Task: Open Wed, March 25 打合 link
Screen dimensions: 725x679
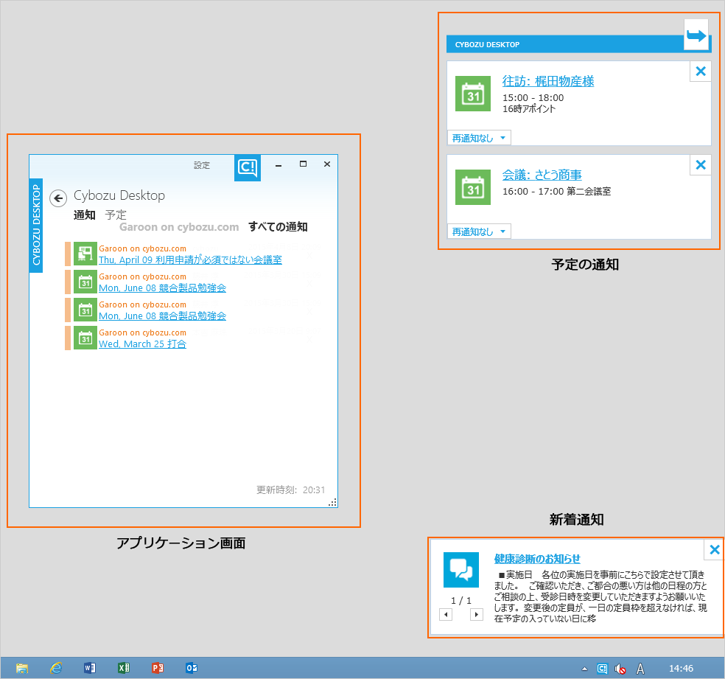Action: point(142,344)
